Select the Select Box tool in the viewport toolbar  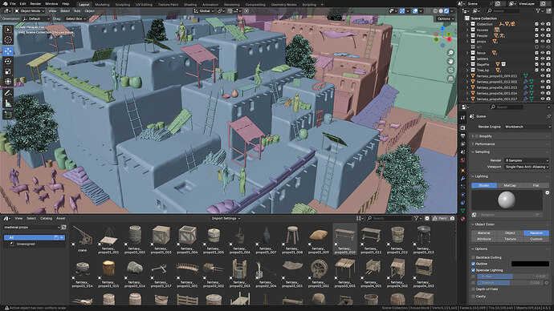point(8,30)
